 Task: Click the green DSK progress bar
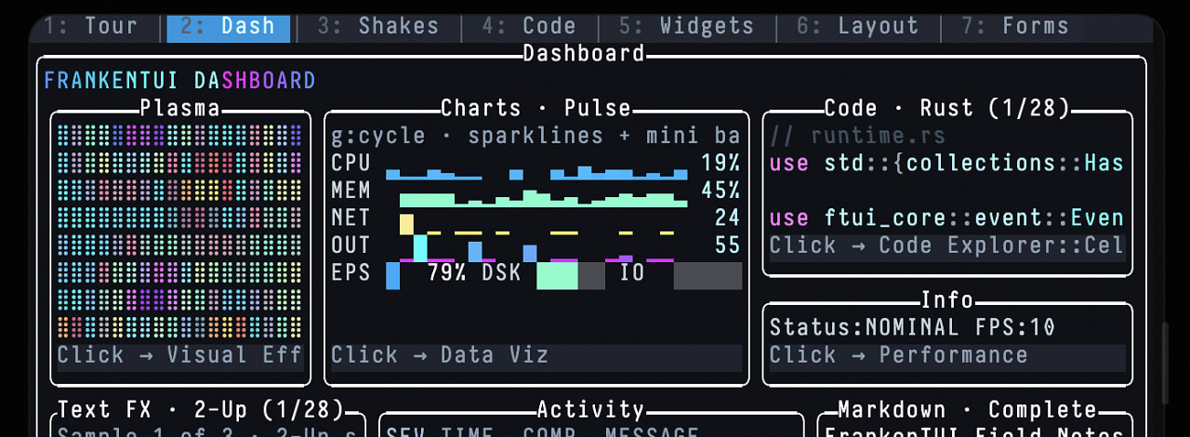point(571,275)
